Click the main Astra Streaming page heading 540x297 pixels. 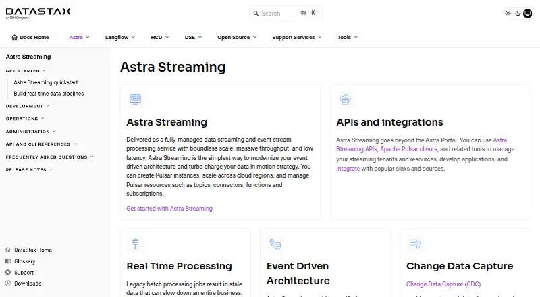tap(173, 67)
